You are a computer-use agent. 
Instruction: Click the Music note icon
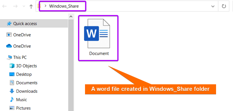point(12,100)
